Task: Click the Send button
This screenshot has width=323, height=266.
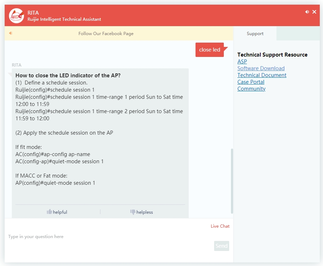Action: point(221,246)
